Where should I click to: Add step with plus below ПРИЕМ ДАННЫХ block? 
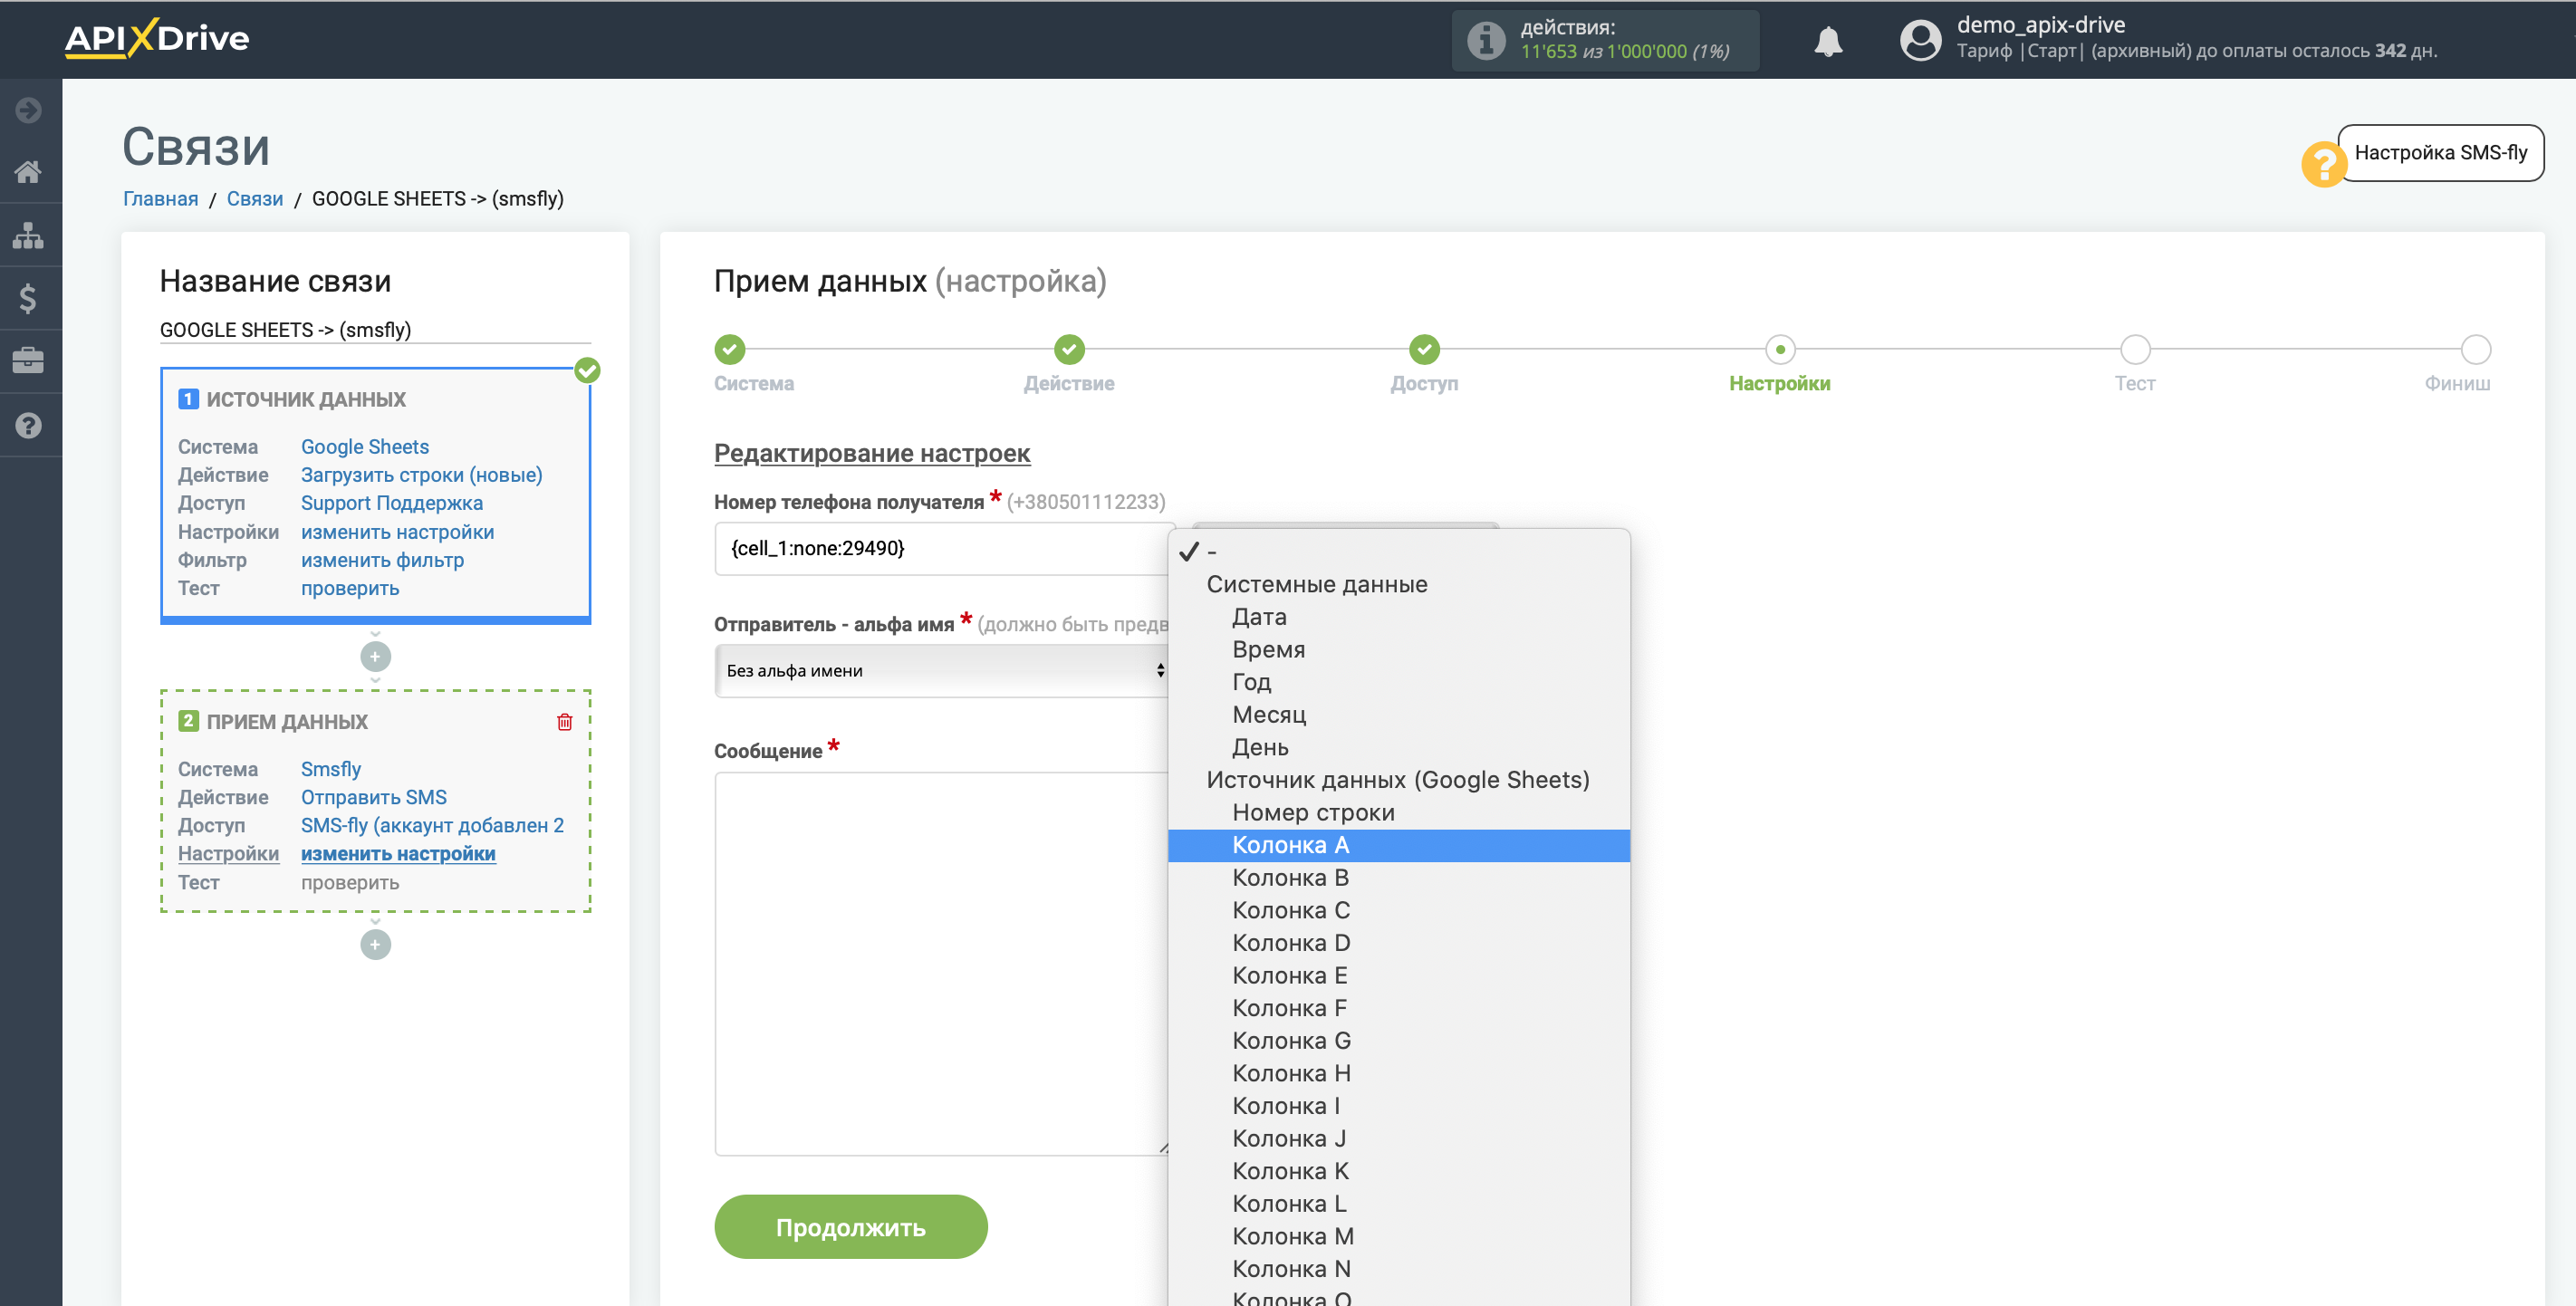pyautogui.click(x=376, y=945)
